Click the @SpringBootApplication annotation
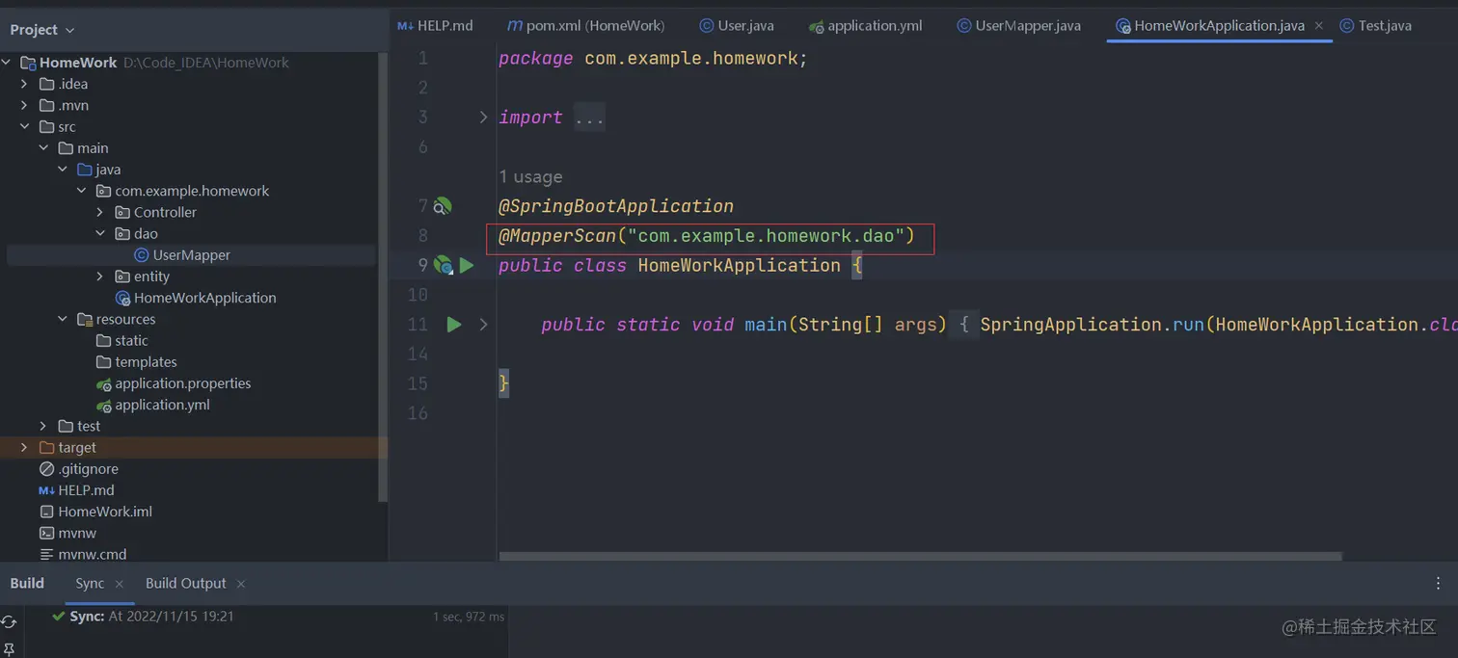This screenshot has height=658, width=1458. [x=616, y=206]
